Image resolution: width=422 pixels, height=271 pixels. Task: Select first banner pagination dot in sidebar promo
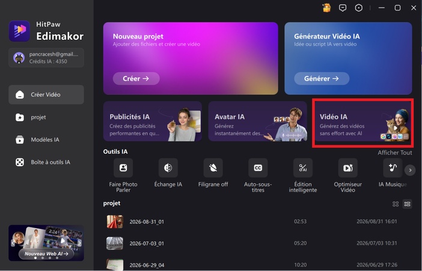[x=35, y=258]
